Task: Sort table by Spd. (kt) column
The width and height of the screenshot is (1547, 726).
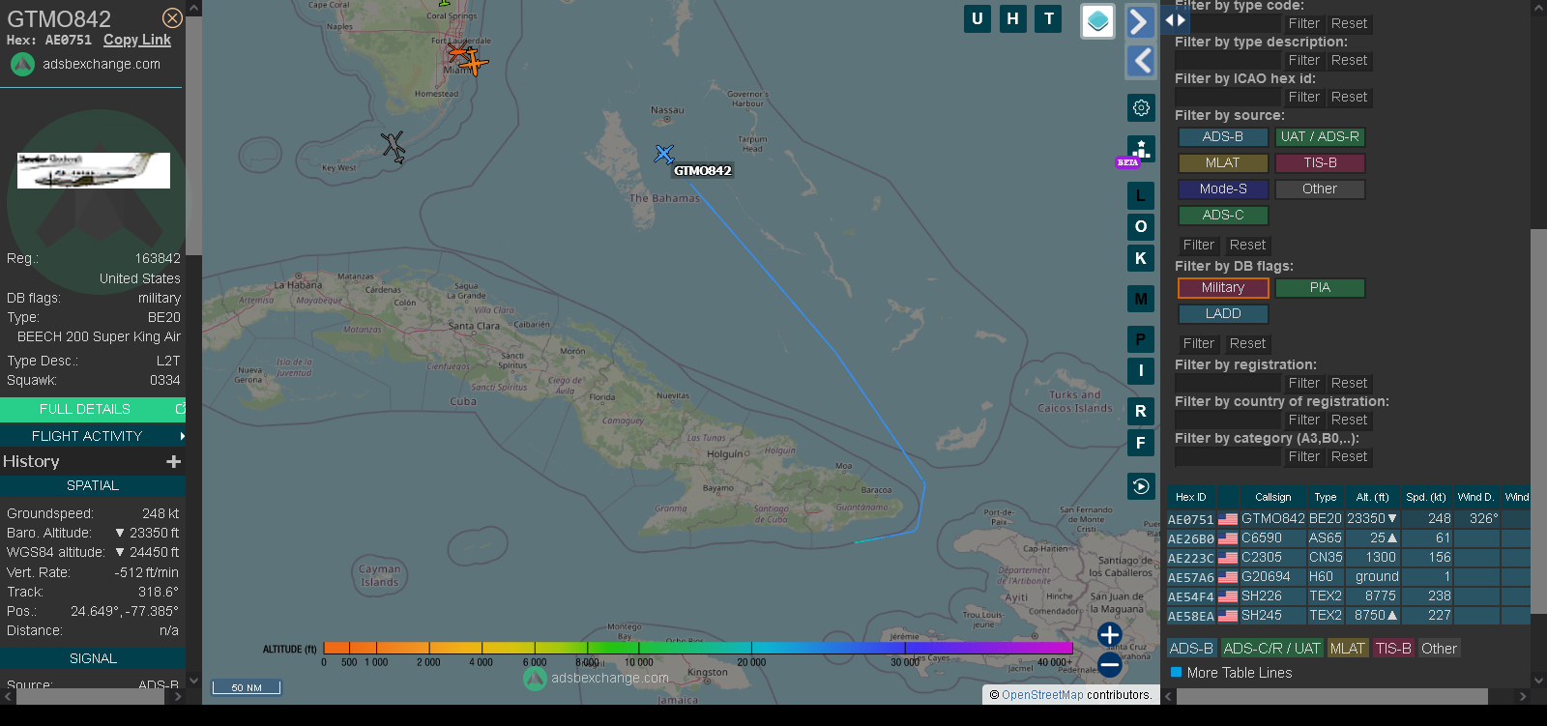Action: click(1426, 497)
